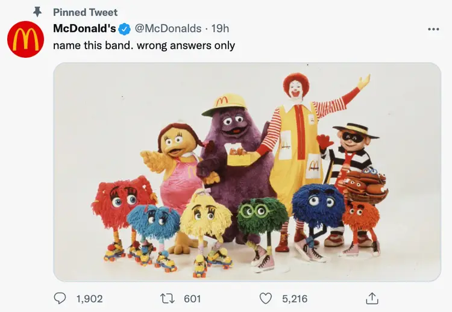Open the tweet's more options menu
452x312 pixels.
tap(433, 28)
